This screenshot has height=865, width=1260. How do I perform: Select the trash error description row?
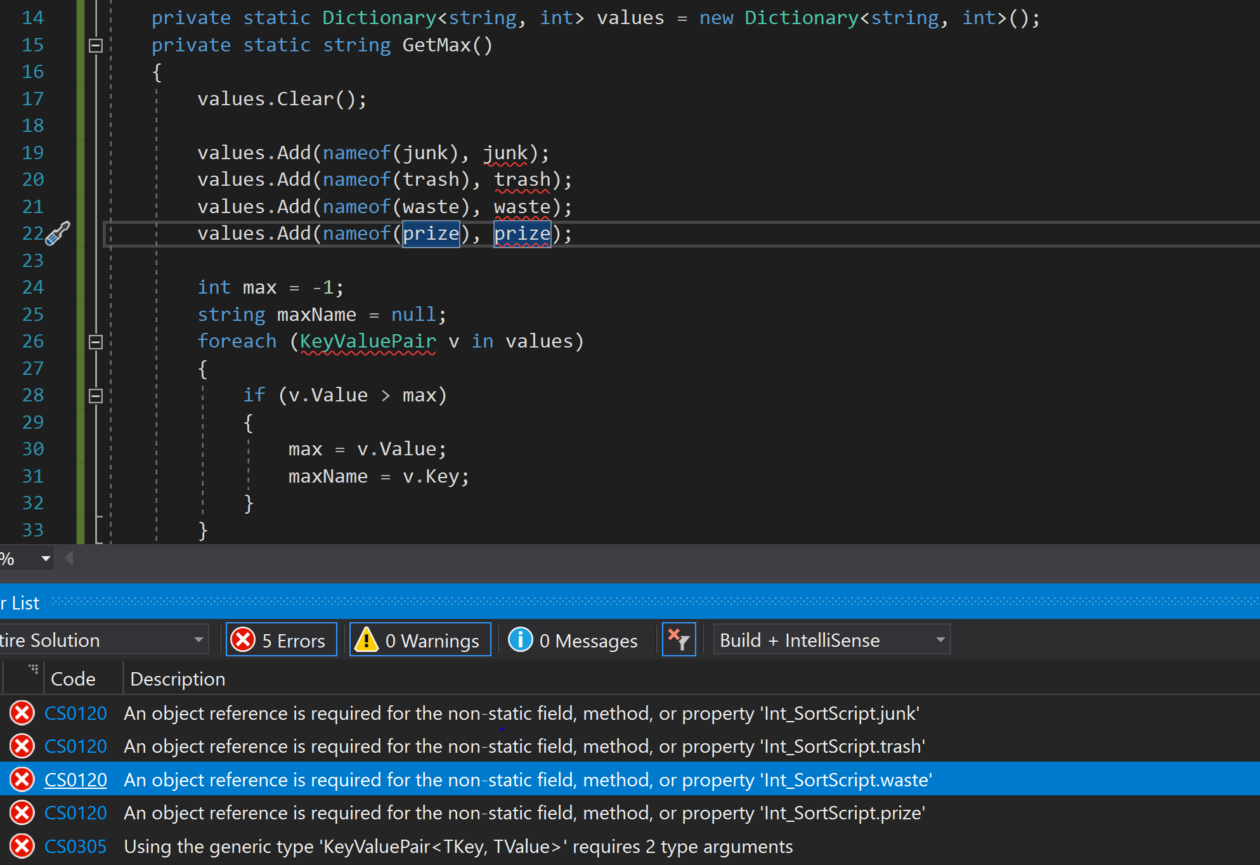tap(524, 746)
